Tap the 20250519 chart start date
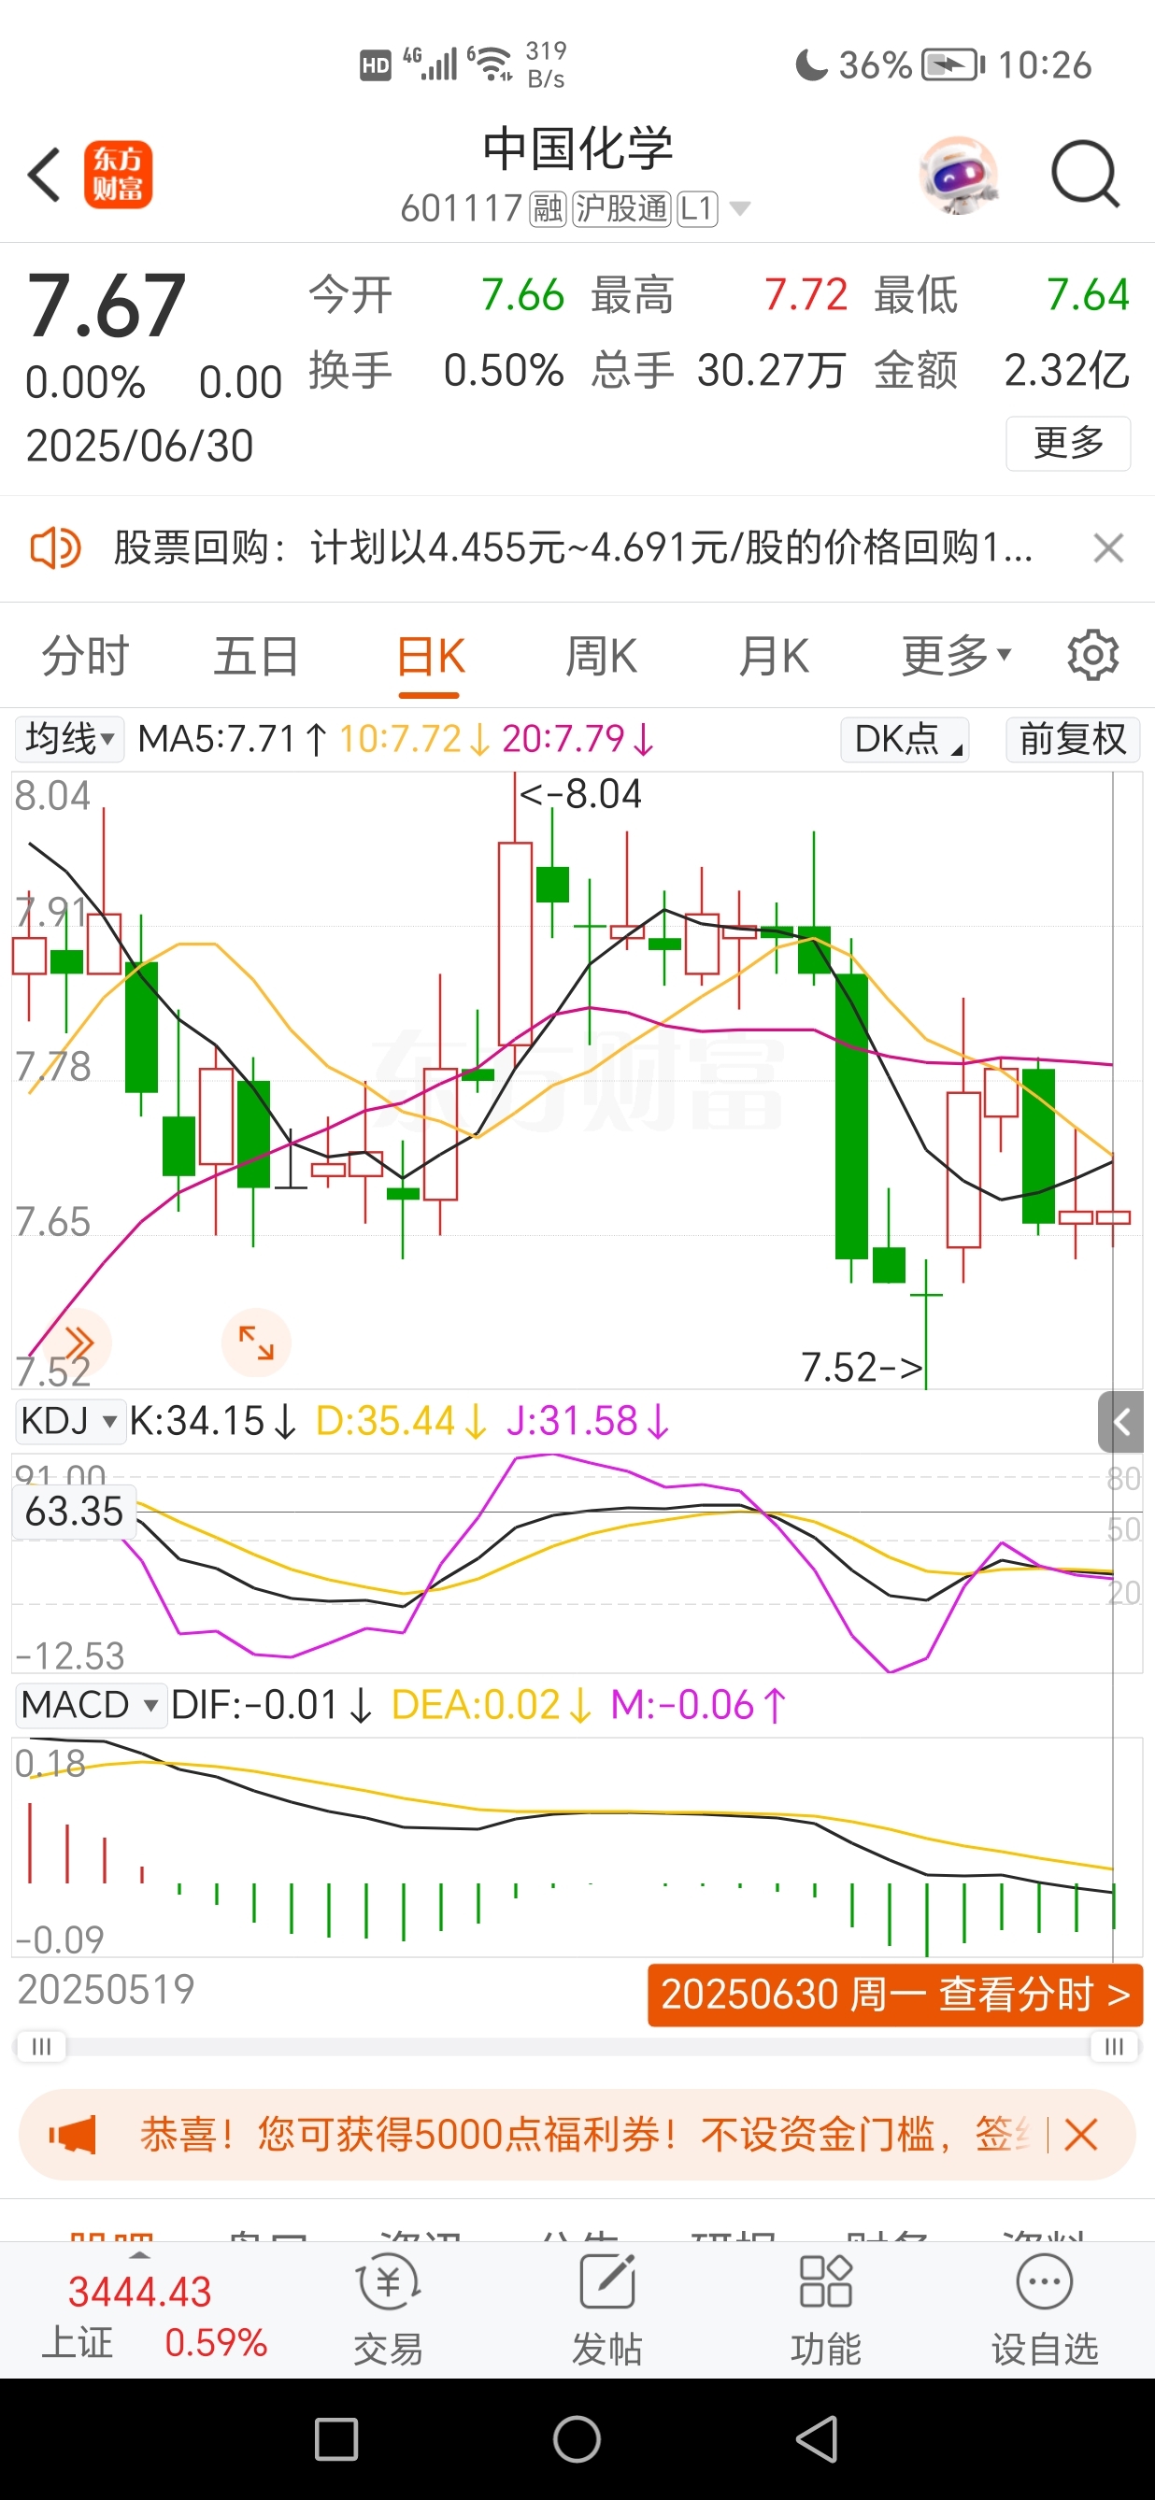 pos(106,1990)
